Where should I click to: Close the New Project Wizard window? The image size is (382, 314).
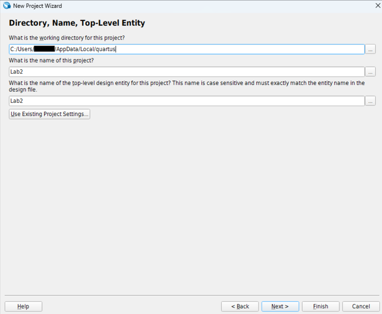pos(378,6)
